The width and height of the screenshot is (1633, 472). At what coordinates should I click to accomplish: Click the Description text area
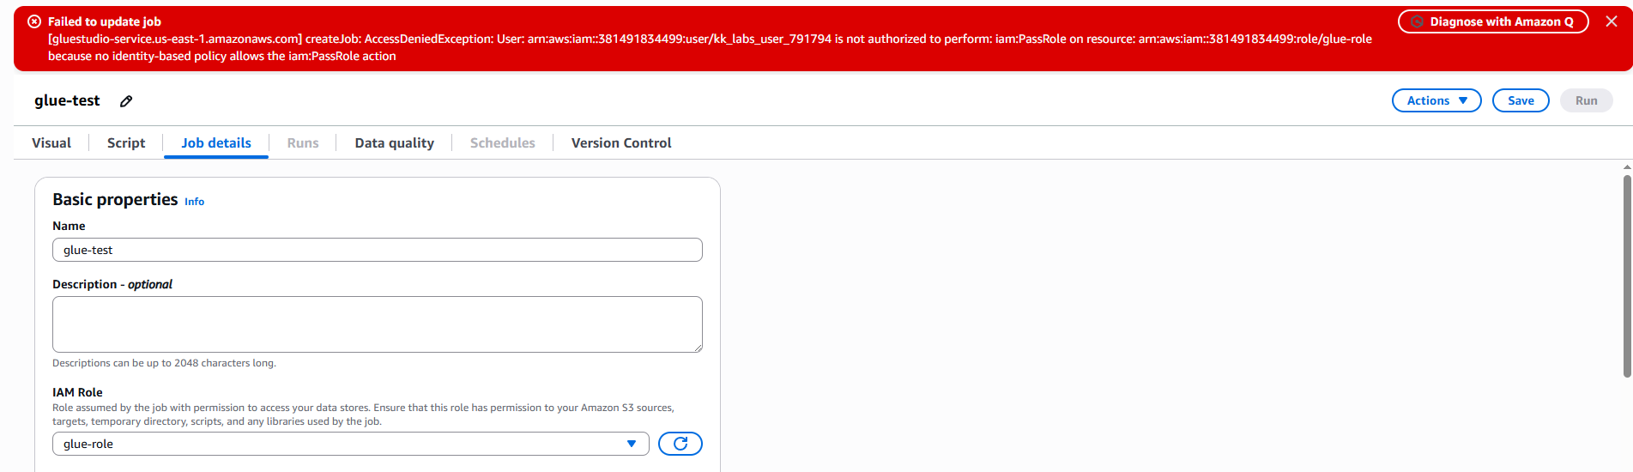pos(378,324)
